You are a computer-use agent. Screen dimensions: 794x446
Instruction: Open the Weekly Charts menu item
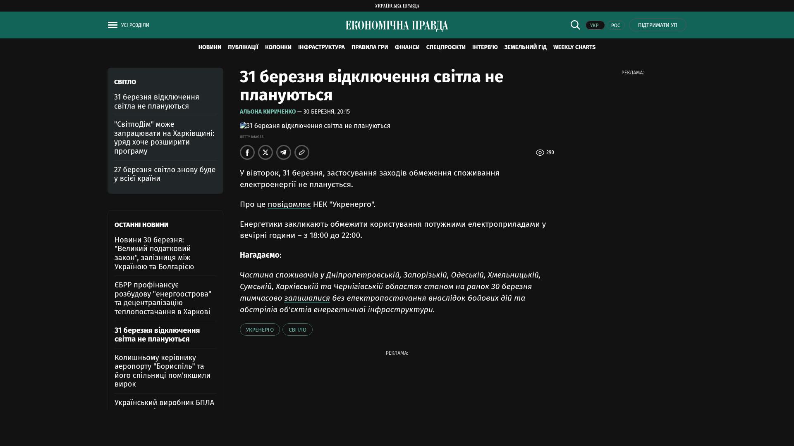pyautogui.click(x=574, y=47)
